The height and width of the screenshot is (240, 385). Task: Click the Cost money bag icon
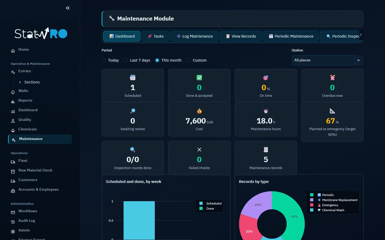click(x=199, y=111)
